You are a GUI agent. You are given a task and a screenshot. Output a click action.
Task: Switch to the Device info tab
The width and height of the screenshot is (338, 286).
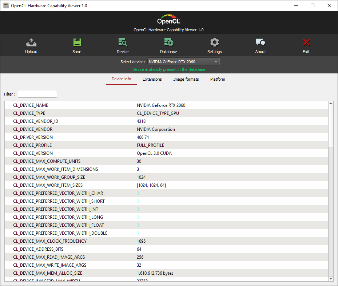(x=122, y=79)
